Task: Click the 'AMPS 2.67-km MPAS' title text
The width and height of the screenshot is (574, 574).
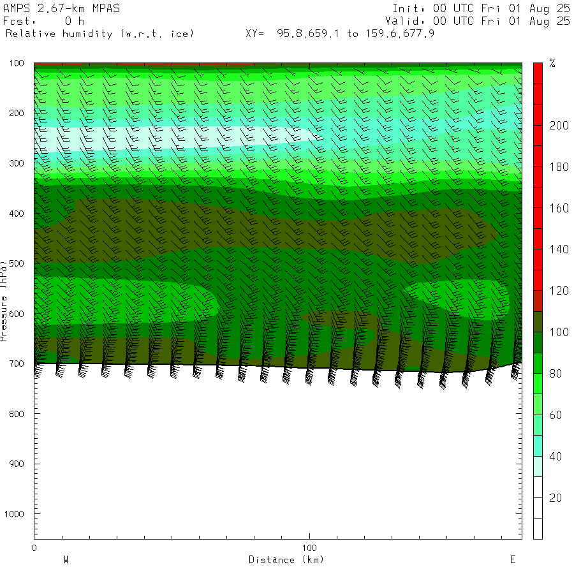Action: coord(61,8)
